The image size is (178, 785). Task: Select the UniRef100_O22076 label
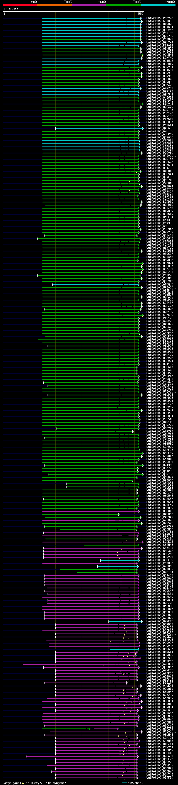tap(160, 358)
